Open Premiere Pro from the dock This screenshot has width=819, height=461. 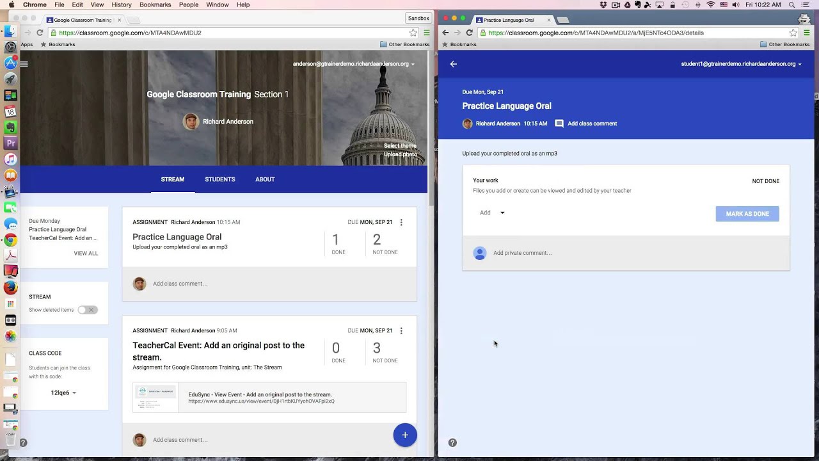[x=10, y=143]
